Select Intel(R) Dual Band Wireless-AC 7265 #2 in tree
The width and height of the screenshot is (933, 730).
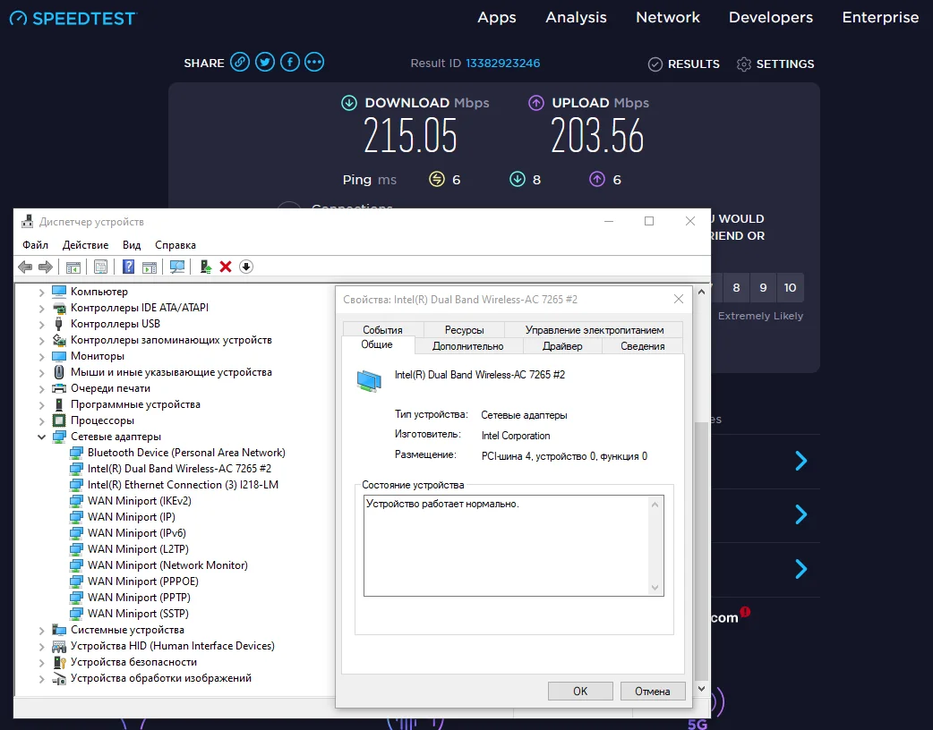[x=179, y=469]
